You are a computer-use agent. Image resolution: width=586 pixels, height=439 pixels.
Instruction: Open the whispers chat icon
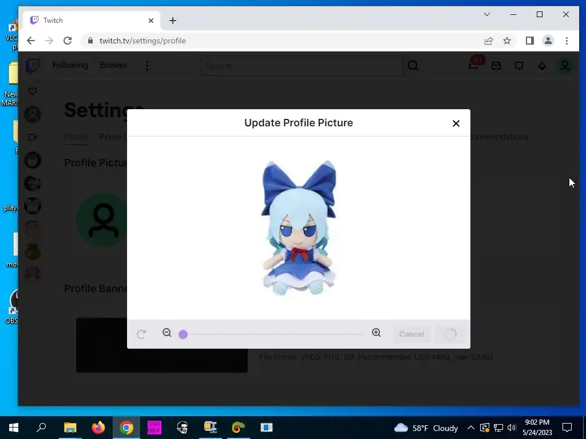point(518,66)
